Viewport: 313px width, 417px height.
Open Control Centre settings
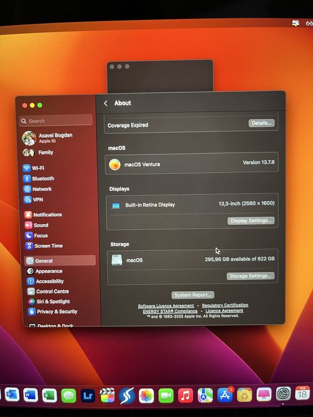(x=48, y=291)
